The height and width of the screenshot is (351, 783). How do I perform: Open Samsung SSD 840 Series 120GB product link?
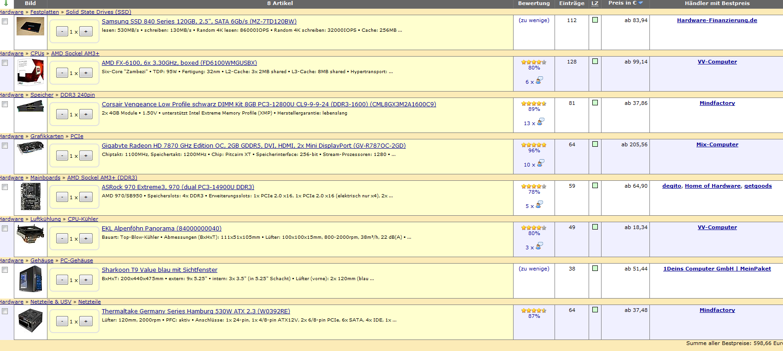pyautogui.click(x=199, y=21)
